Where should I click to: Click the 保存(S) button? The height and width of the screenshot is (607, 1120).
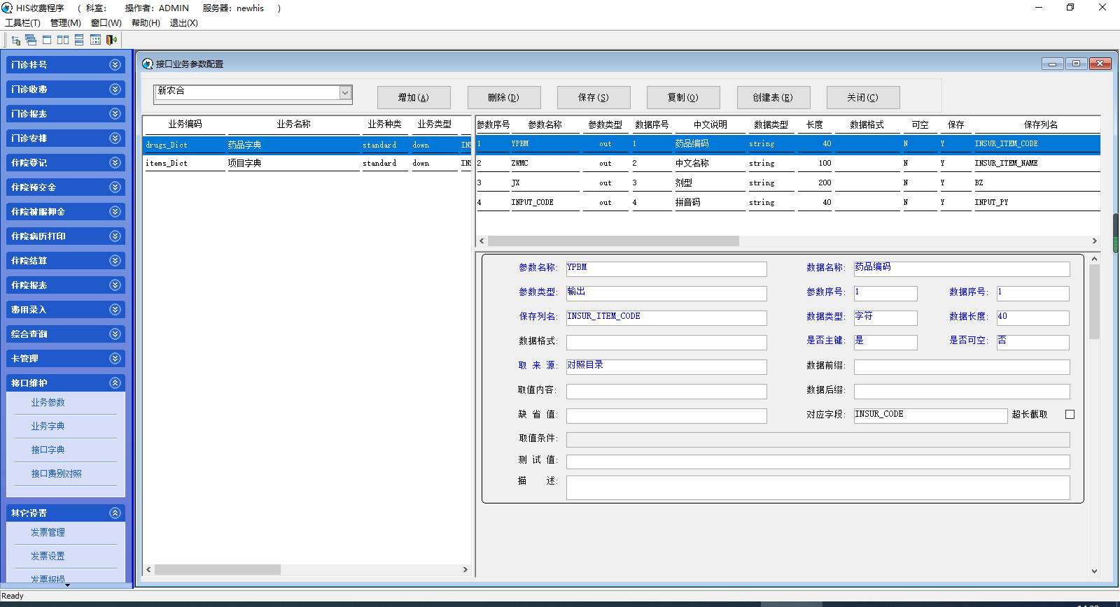tap(594, 97)
